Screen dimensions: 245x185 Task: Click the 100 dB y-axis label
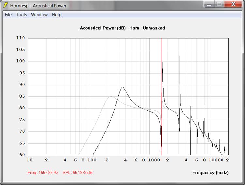[x=21, y=61]
